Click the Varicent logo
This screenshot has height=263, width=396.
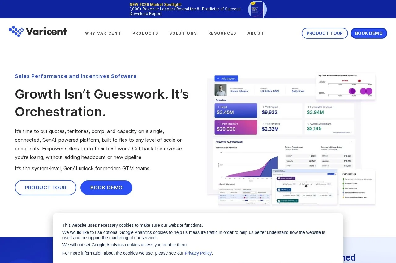pos(38,32)
